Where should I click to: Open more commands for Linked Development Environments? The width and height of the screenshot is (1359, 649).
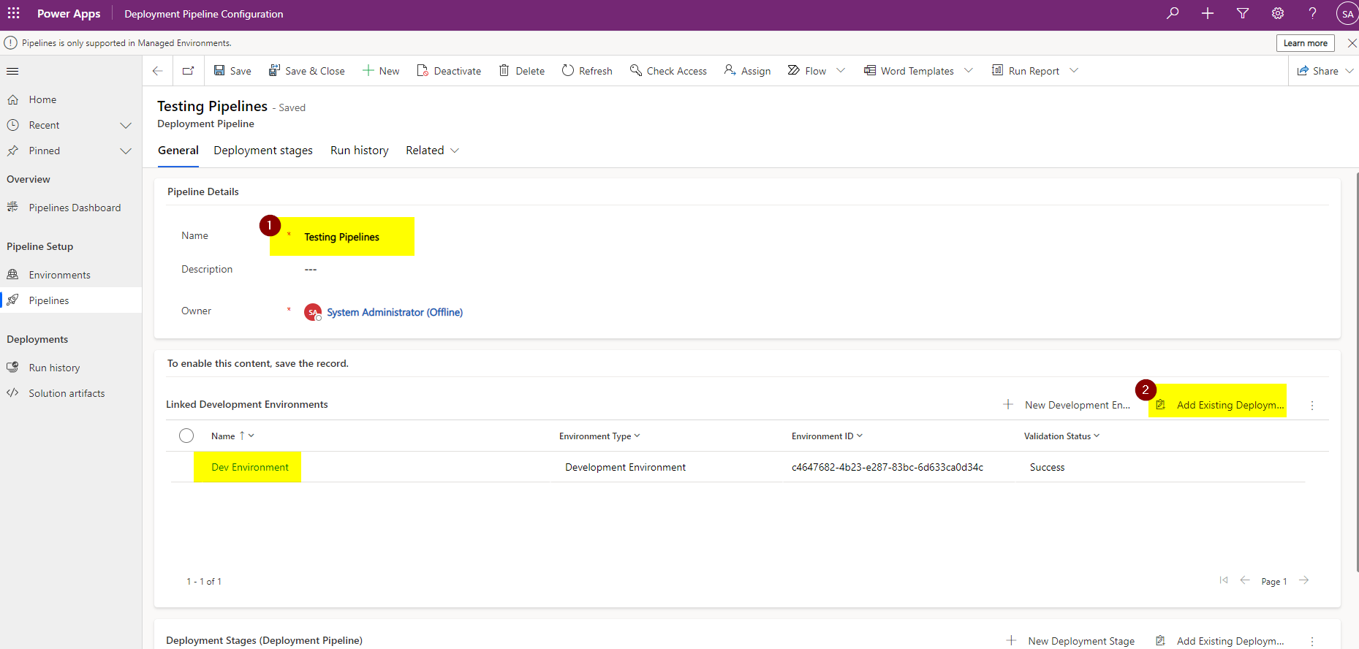(x=1312, y=406)
